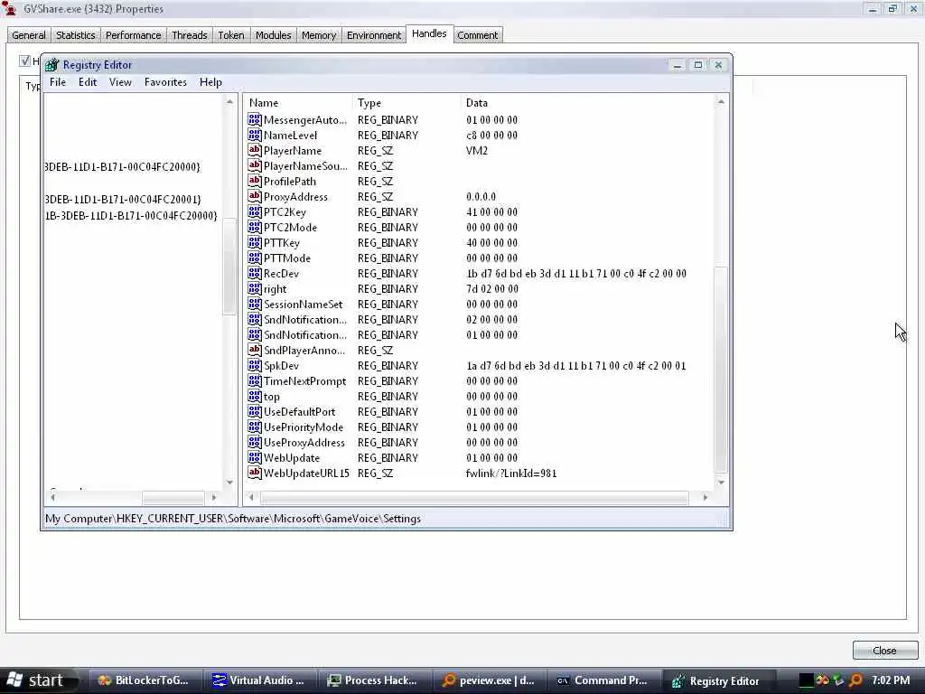The image size is (925, 694).
Task: Click the UsePriorityMode binary icon
Action: point(254,427)
